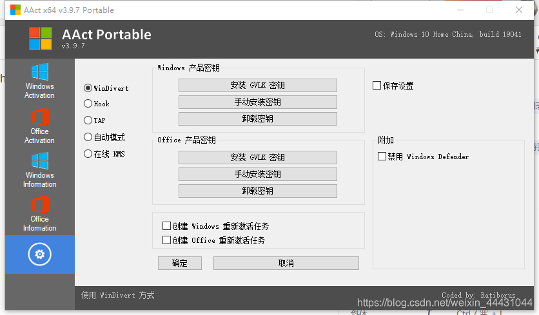Click 安装 GVLK 密钥 under Office 产品密钥
This screenshot has width=539, height=315.
click(257, 157)
